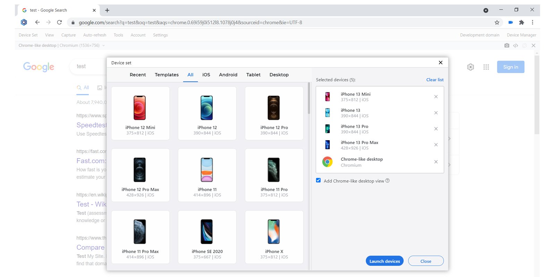Viewport: 555px width, 277px height.
Task: Expand the Chrome-like desktop device dropdown
Action: pos(103,45)
